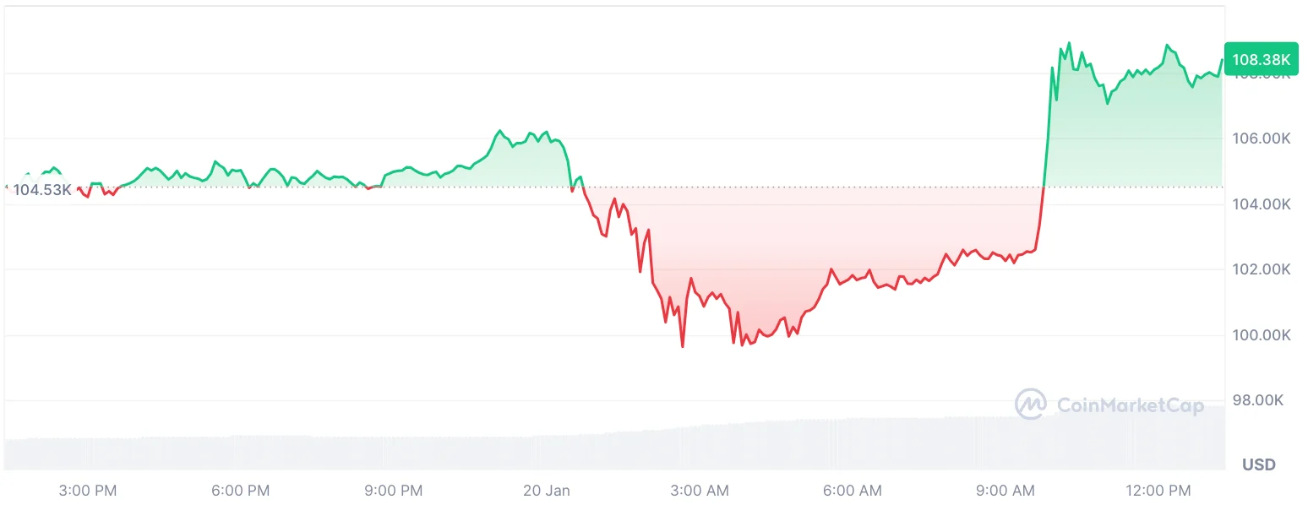This screenshot has width=1308, height=505.
Task: Select the 6:00 AM time axis label
Action: pyautogui.click(x=852, y=491)
